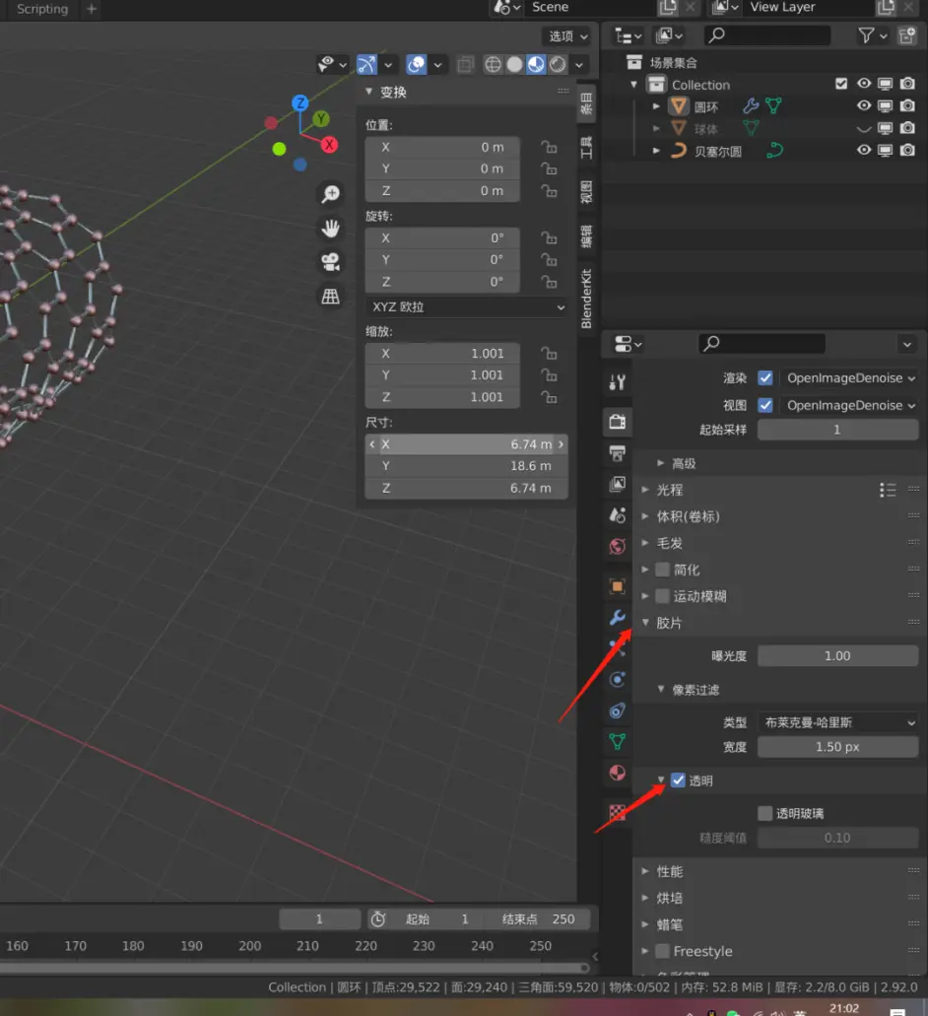This screenshot has height=1016, width=928.
Task: Open the Render properties tab icon
Action: (x=617, y=422)
